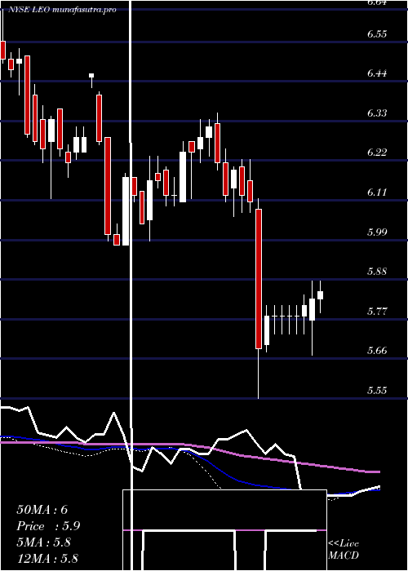Click the 6.22 price axis label
408x571 pixels.
377,153
